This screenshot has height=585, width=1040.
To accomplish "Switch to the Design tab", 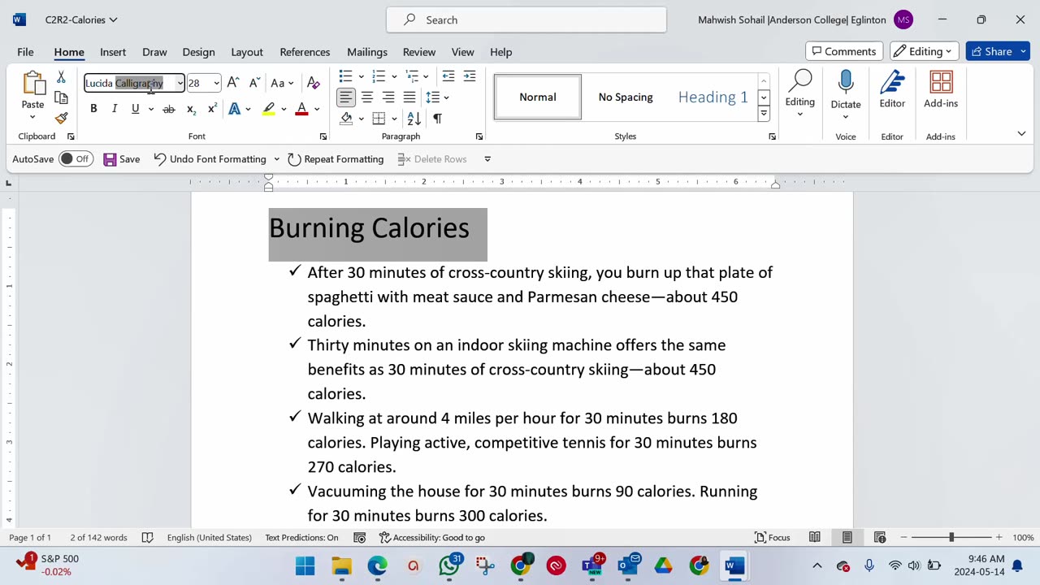I will tap(198, 52).
